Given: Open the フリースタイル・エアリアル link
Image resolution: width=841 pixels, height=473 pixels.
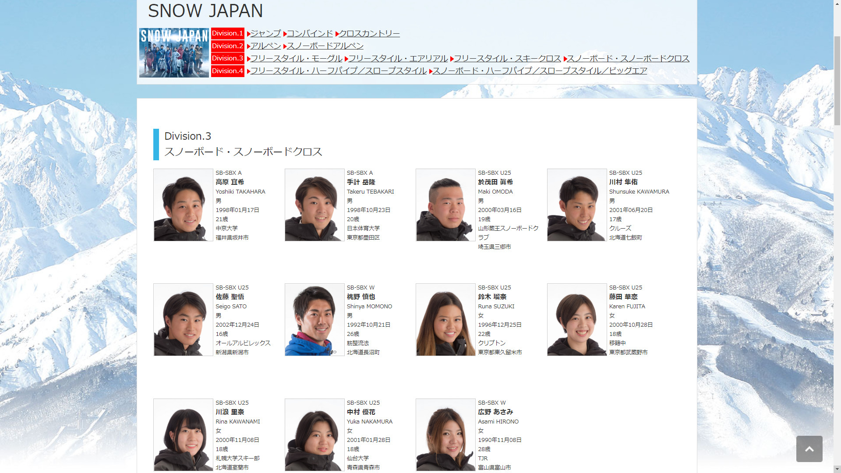Looking at the screenshot, I should point(398,59).
